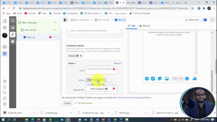This screenshot has width=217, height=122.
Task: Select Send a postback option
Action: click(x=99, y=89)
